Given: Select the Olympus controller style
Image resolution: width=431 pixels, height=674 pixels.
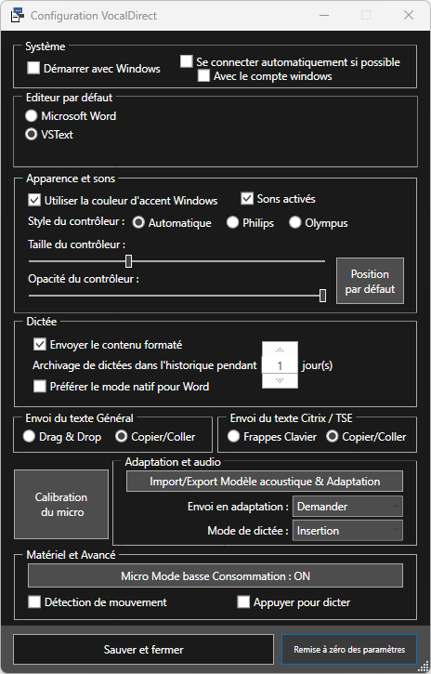Looking at the screenshot, I should click(x=294, y=223).
